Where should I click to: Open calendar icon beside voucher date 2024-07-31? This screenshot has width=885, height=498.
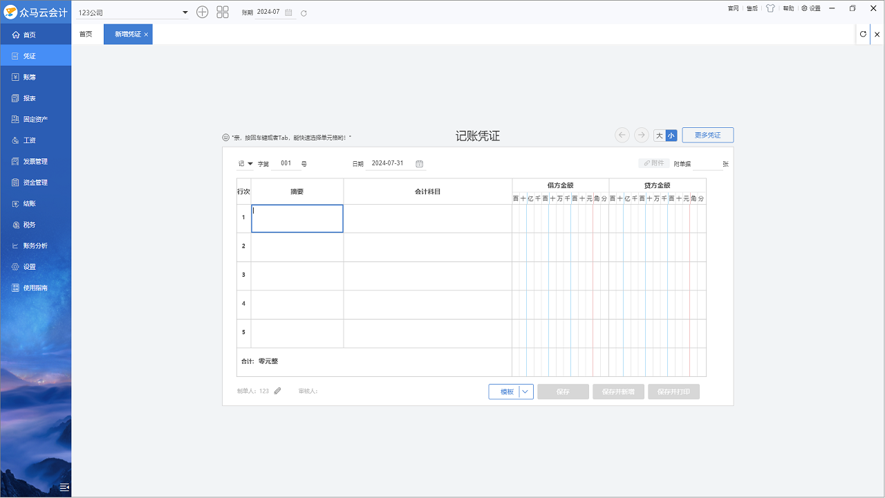click(x=419, y=163)
